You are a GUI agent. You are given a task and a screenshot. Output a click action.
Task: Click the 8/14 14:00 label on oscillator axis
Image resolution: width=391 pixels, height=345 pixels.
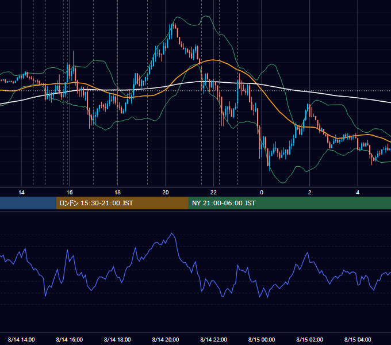pyautogui.click(x=21, y=339)
